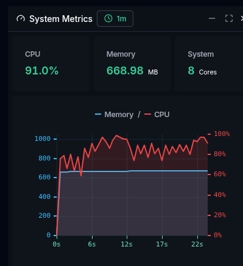Click the System card label
The image size is (243, 266).
[200, 54]
